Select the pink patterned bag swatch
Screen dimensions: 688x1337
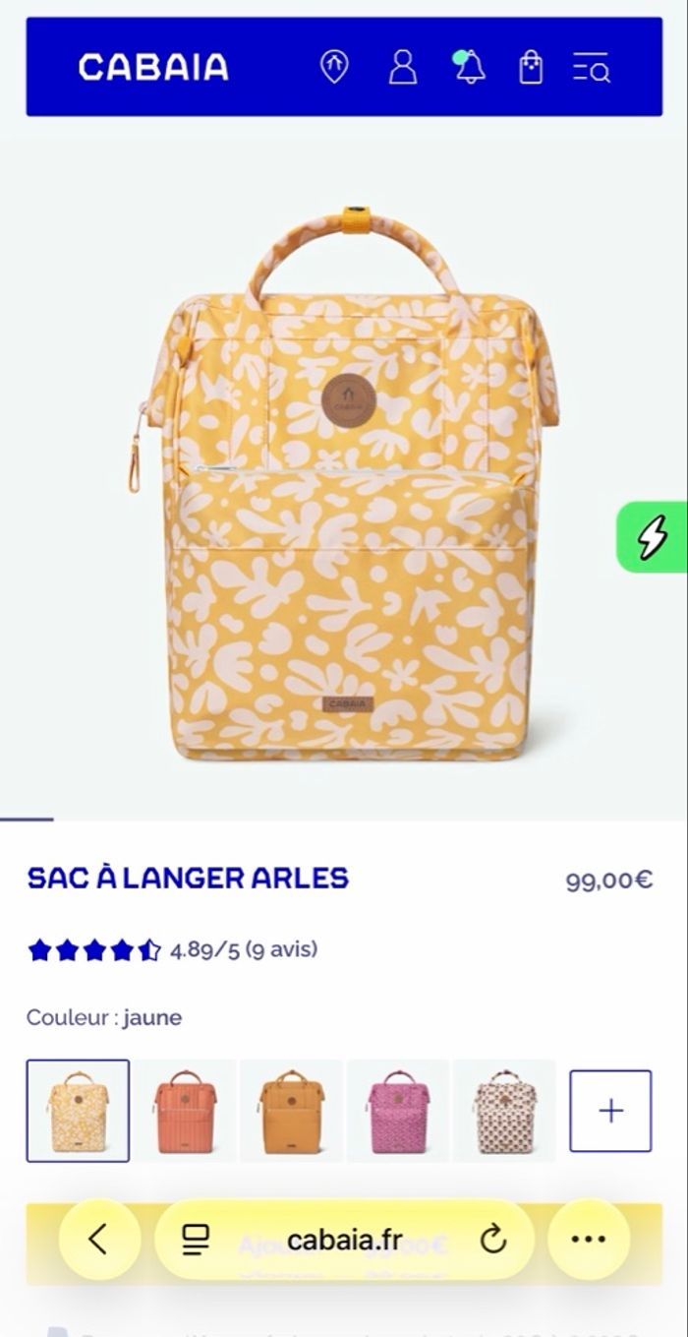pos(398,1111)
